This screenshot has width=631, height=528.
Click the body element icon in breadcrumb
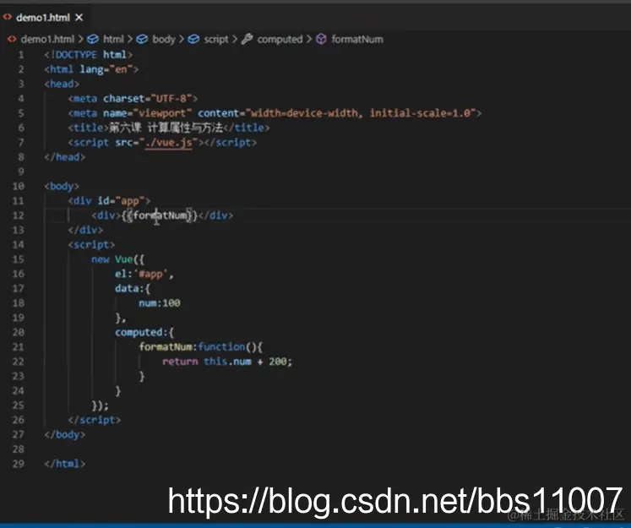tap(142, 39)
